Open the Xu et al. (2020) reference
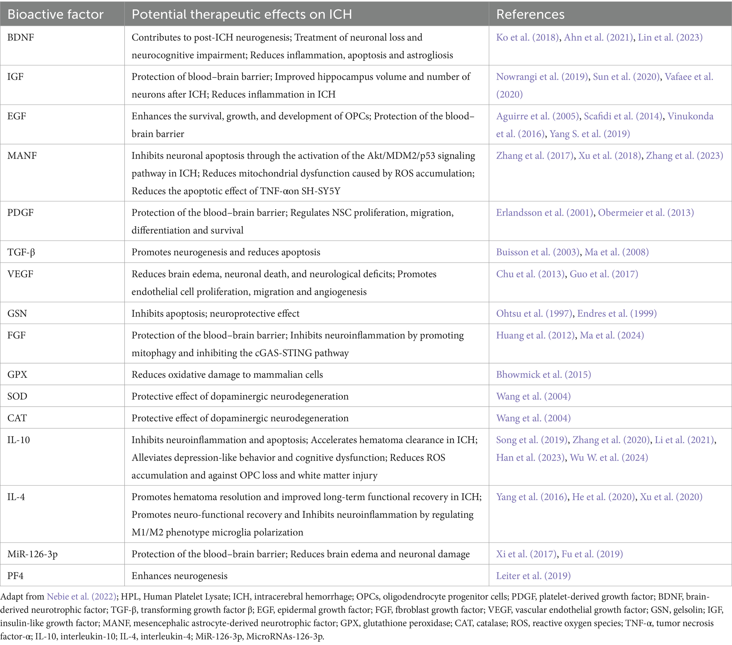Screen dimensions: 732x645 tap(671, 497)
